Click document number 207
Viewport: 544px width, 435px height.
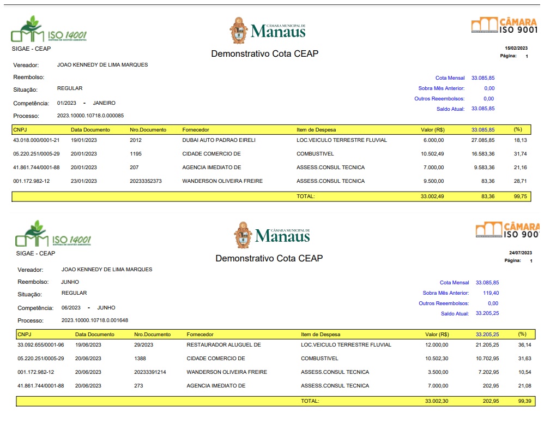click(134, 168)
